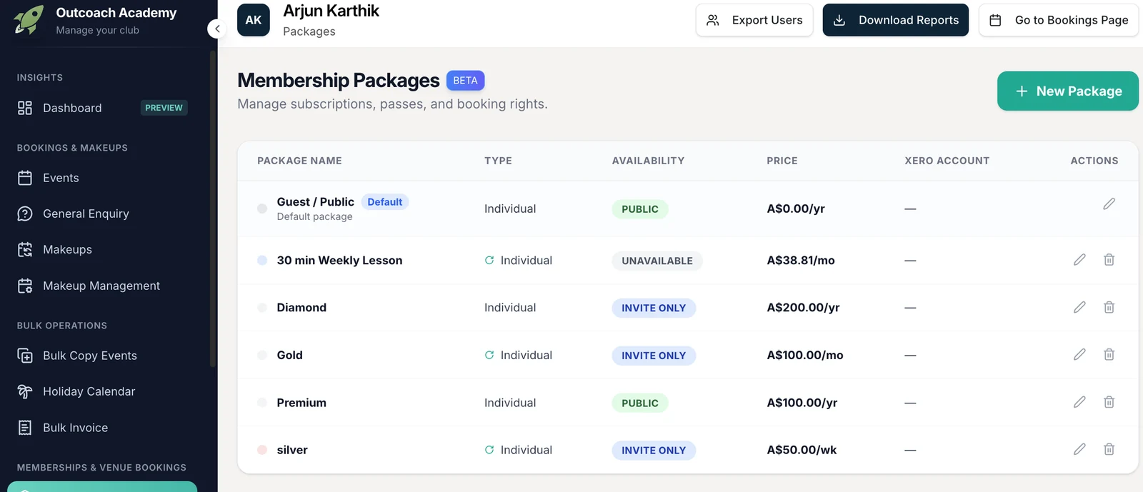Screen dimensions: 1143x492
Task: Click the A$38.81/mo price
Action: (801, 260)
